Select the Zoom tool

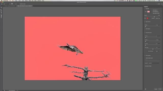pos(1,17)
